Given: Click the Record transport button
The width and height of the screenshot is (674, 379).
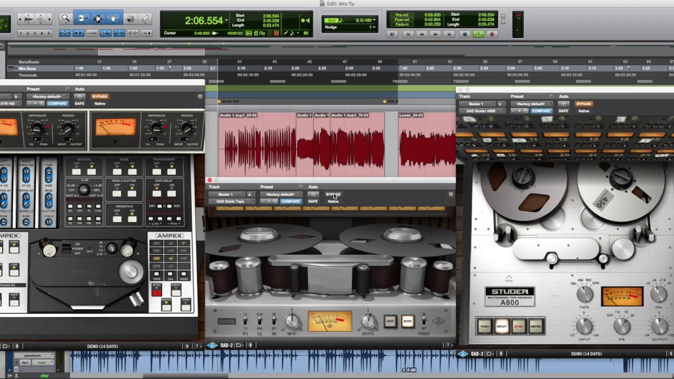Looking at the screenshot, I should click(x=492, y=34).
